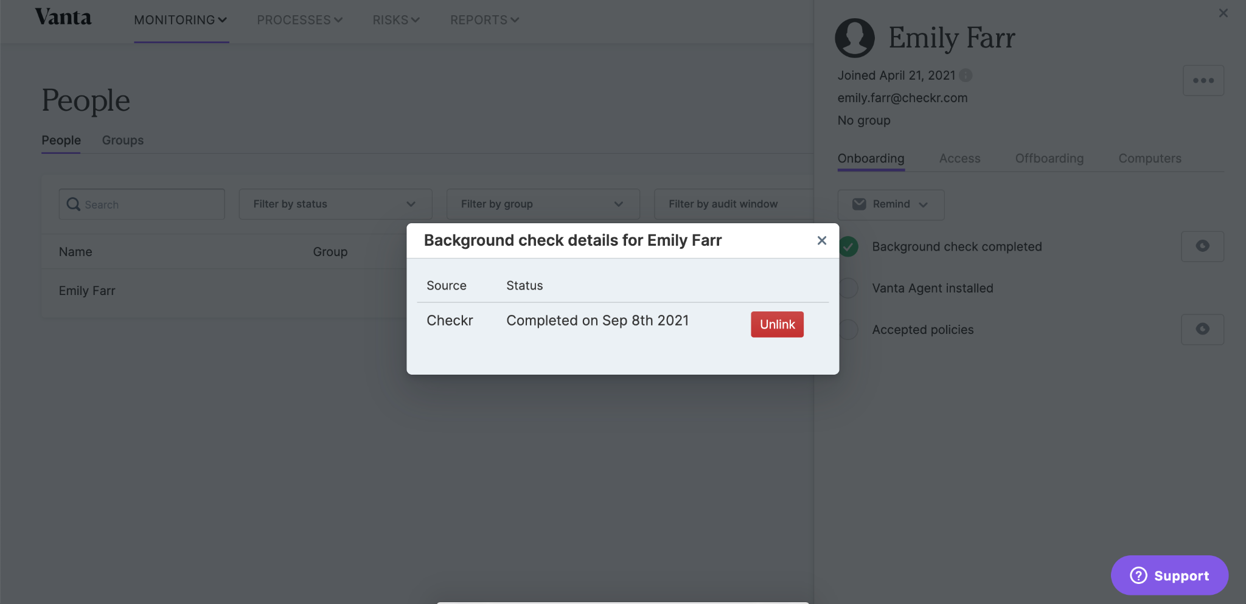The image size is (1246, 604).
Task: Open the Risks menu
Action: [396, 20]
